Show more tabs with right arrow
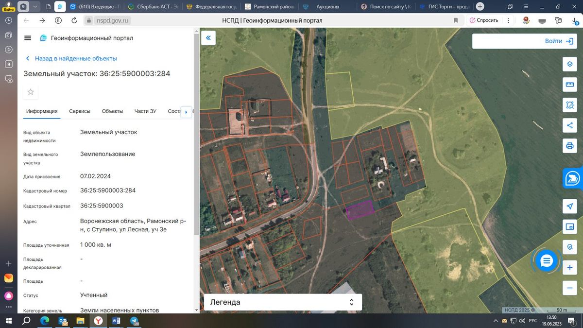The image size is (583, 328). (x=186, y=112)
